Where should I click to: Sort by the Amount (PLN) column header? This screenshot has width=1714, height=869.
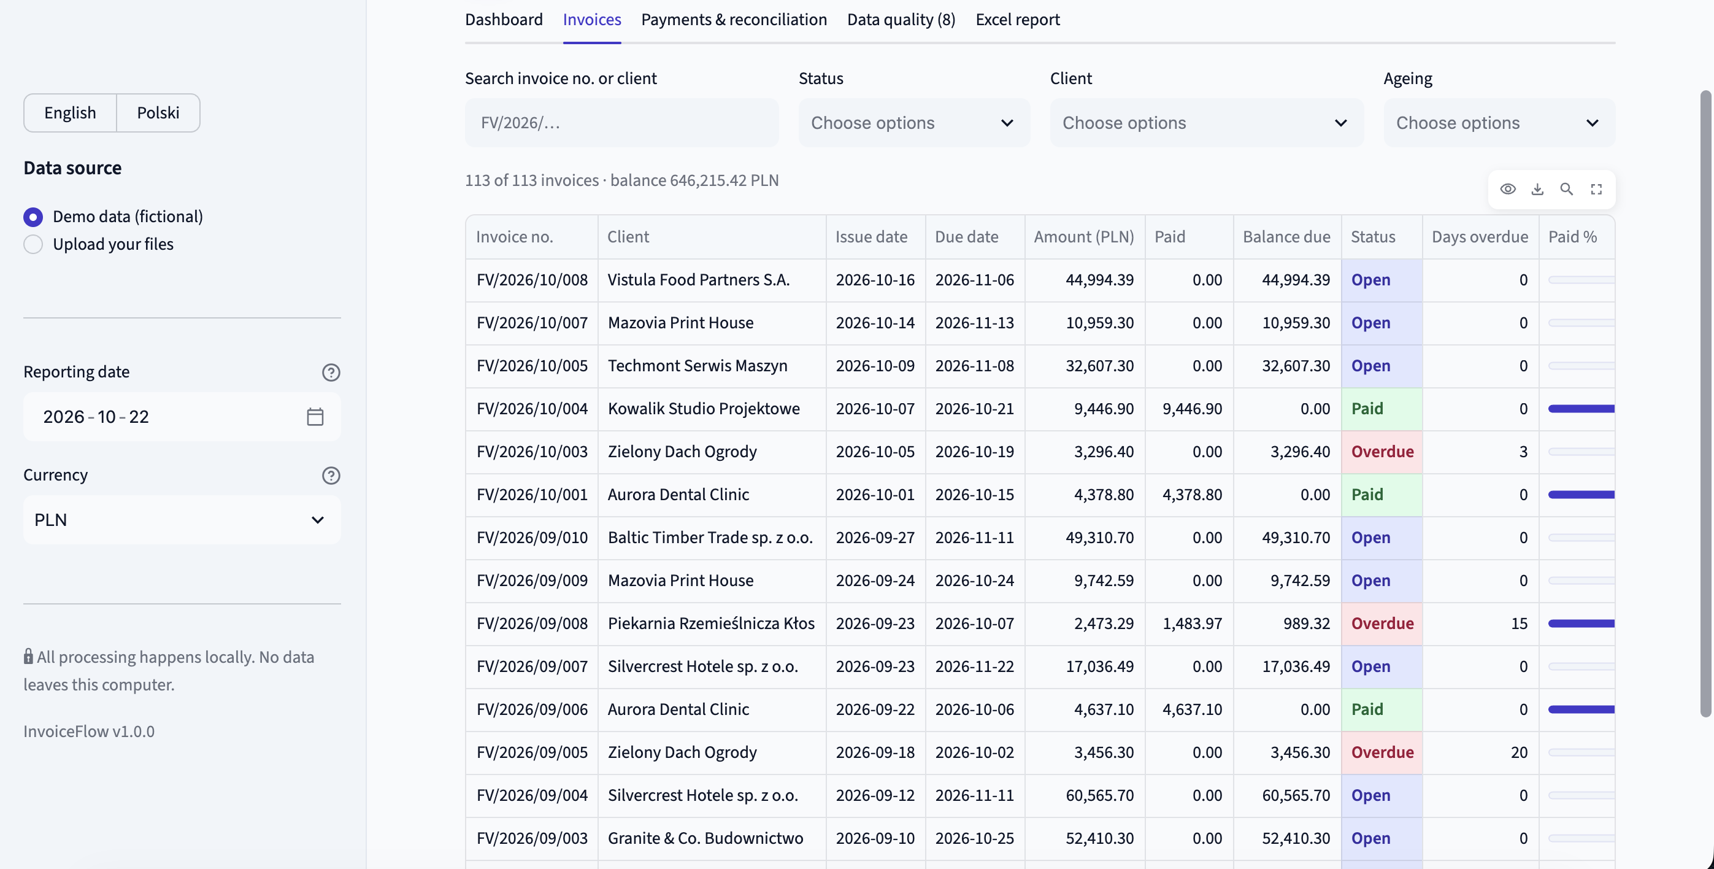click(1085, 237)
